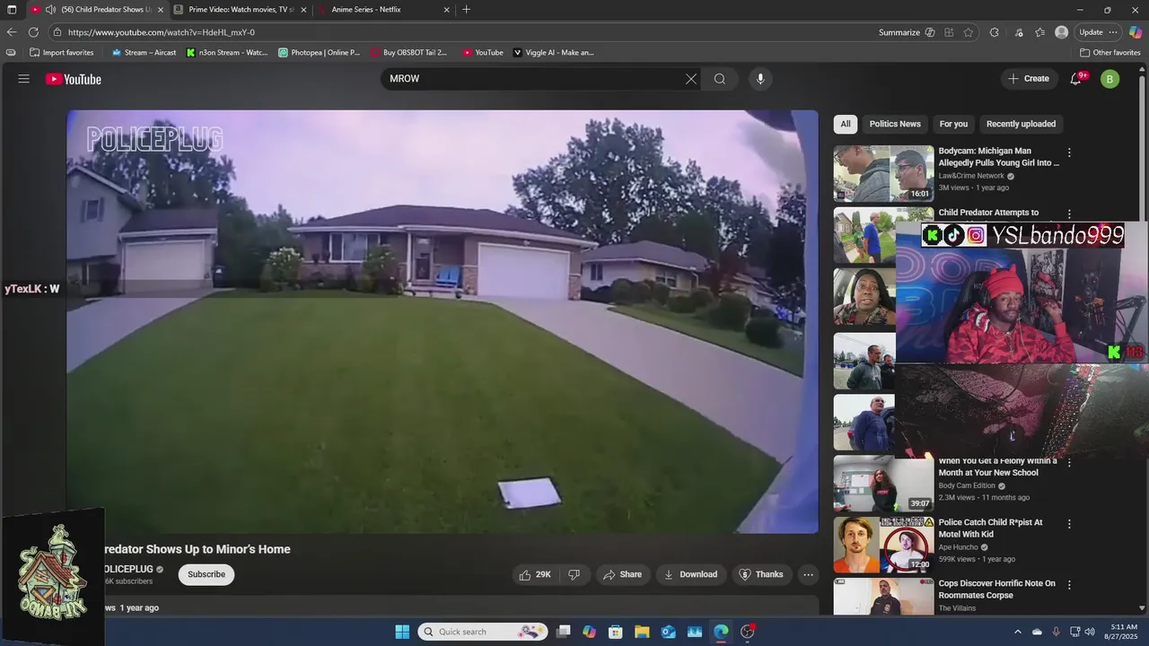Launch File Explorer from the taskbar
Viewport: 1149px width, 646px height.
(642, 632)
